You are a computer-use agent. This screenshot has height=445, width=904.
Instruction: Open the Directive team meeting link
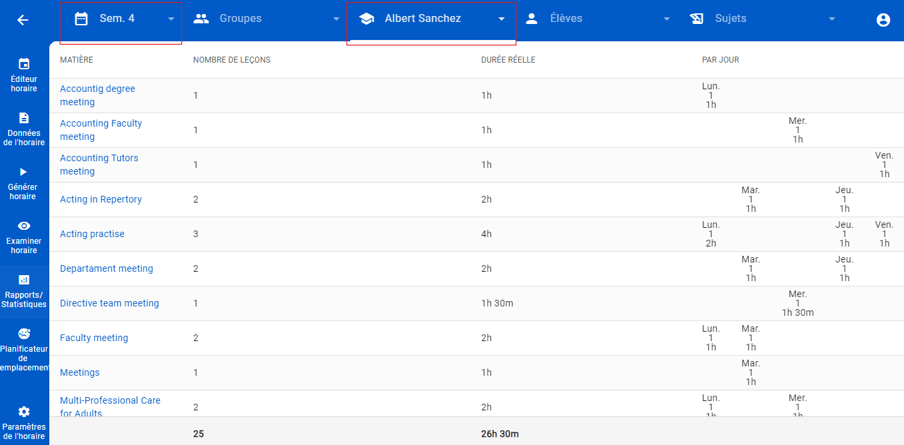109,303
